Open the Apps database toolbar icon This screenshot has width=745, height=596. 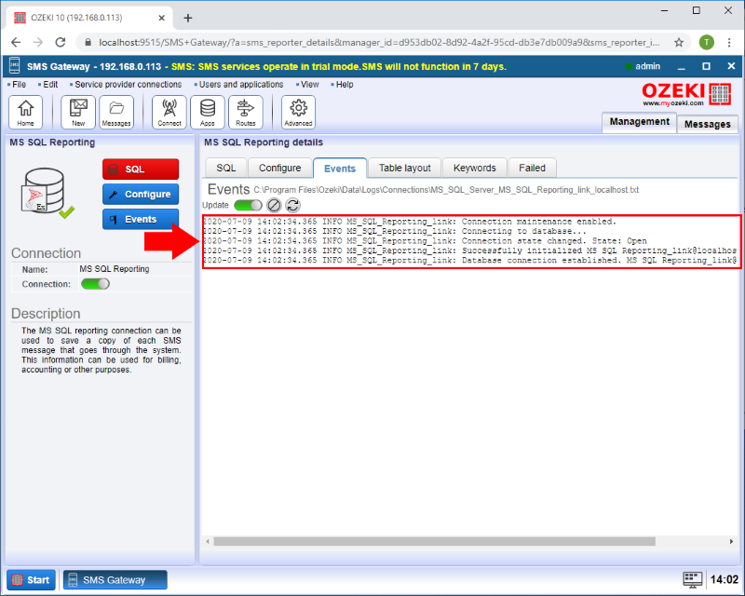tap(207, 112)
